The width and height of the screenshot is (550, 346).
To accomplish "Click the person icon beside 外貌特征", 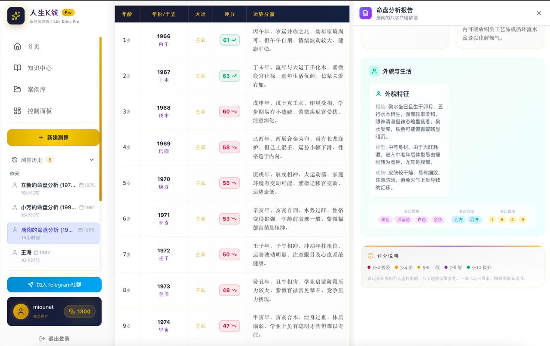I will (379, 94).
